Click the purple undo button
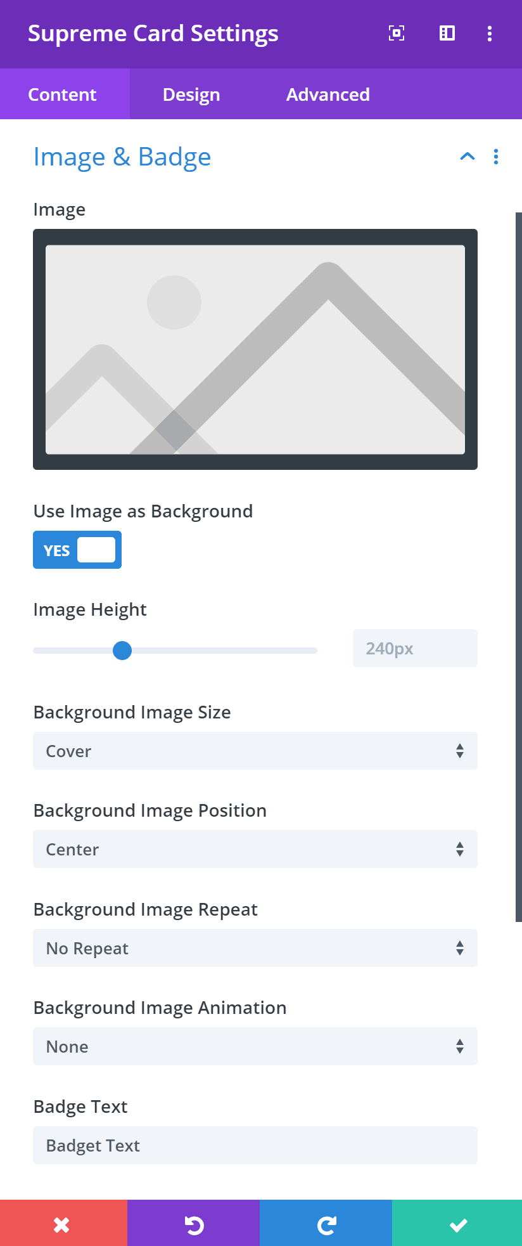 click(193, 1223)
